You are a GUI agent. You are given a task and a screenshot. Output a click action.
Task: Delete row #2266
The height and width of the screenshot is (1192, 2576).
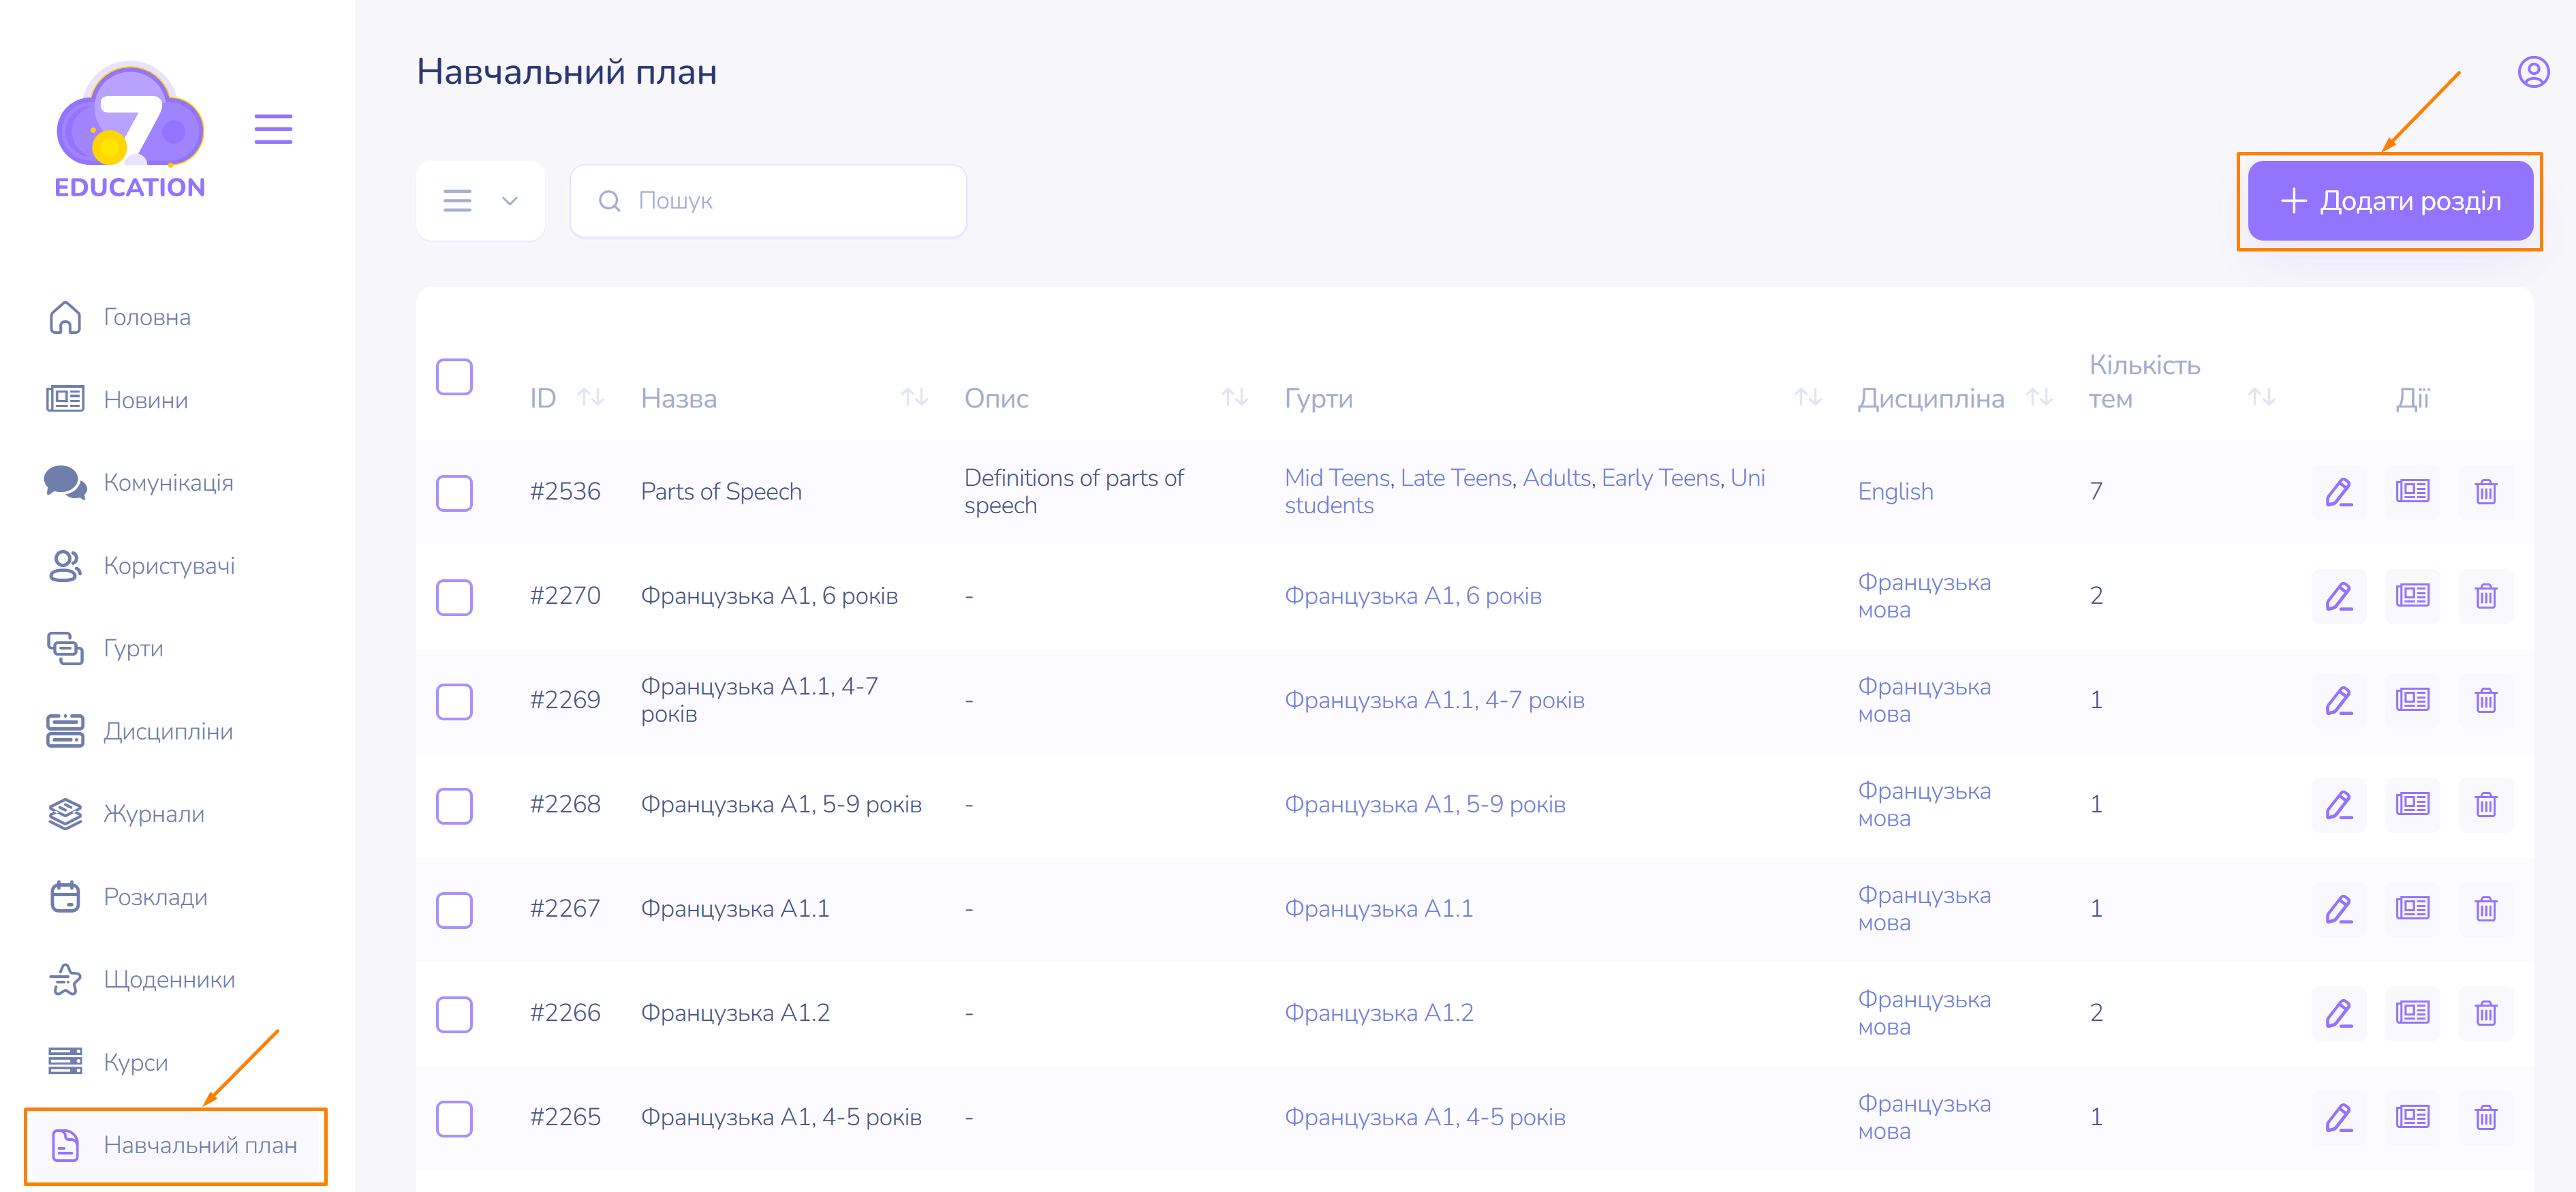click(x=2485, y=1013)
